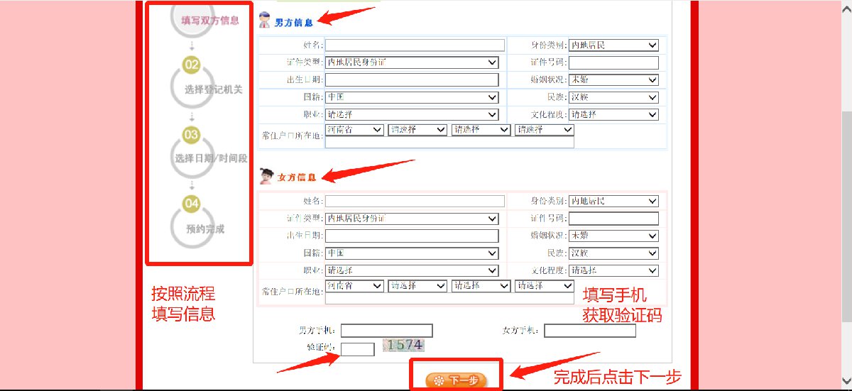Open the female 文化程度 dropdown

coord(614,270)
